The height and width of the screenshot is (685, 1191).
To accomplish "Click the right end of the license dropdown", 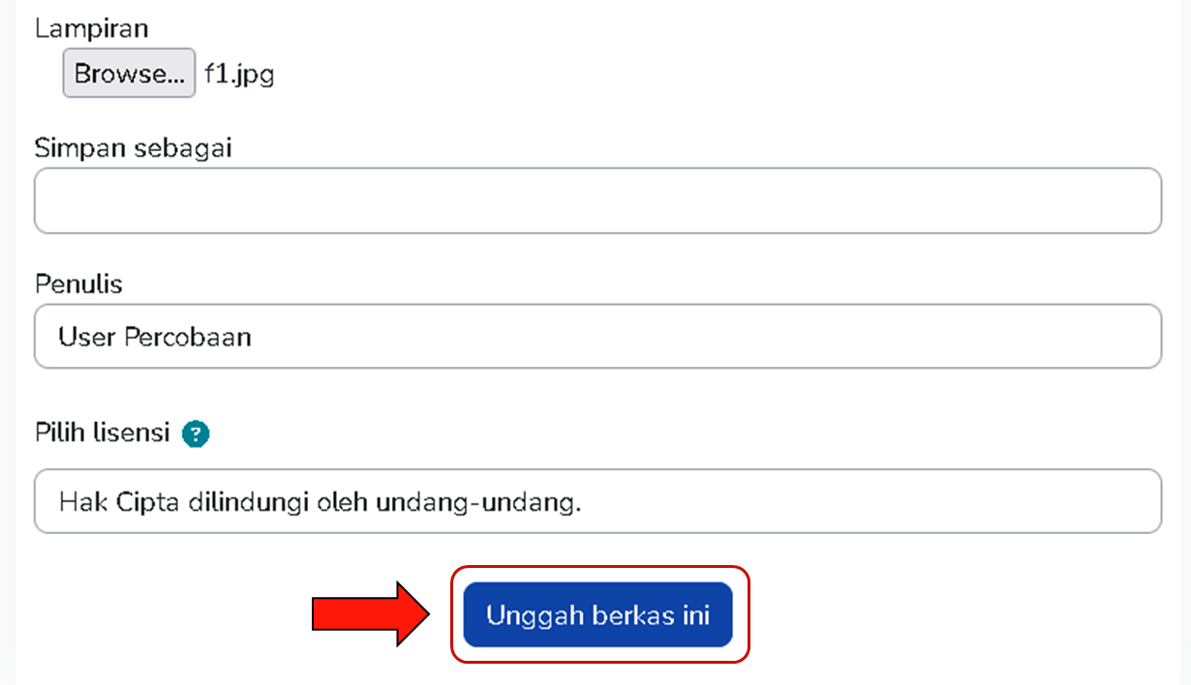I will (1133, 501).
